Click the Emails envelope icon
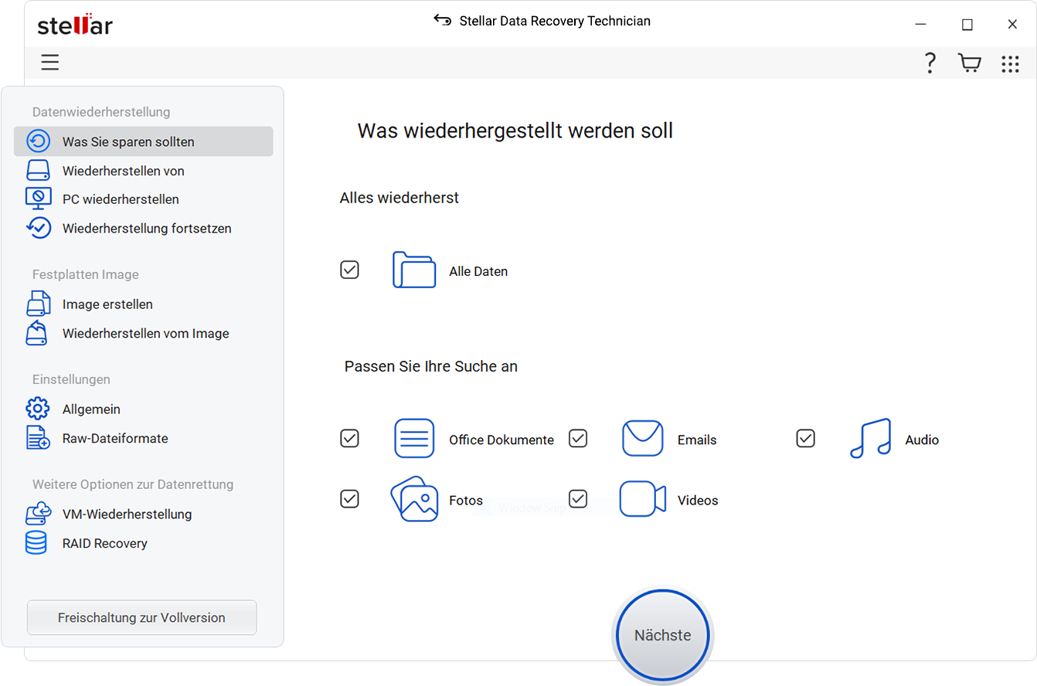The image size is (1037, 686). 643,439
